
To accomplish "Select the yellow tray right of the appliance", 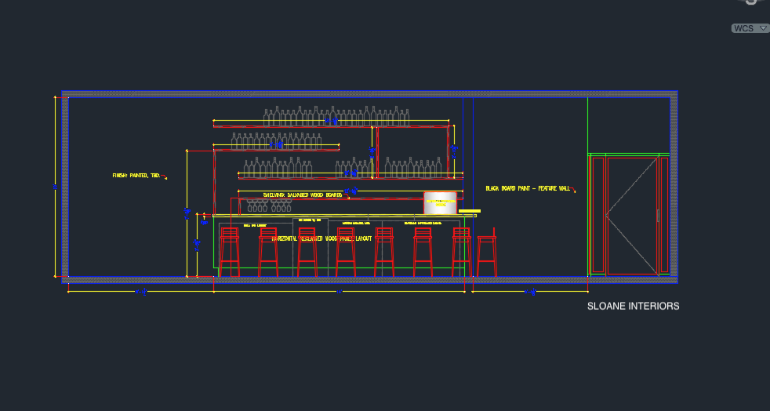I will coord(470,211).
